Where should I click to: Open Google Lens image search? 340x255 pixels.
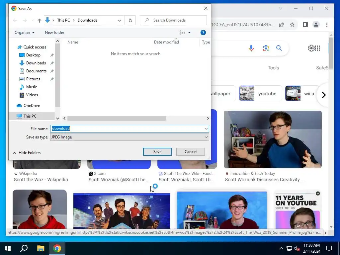(266, 48)
